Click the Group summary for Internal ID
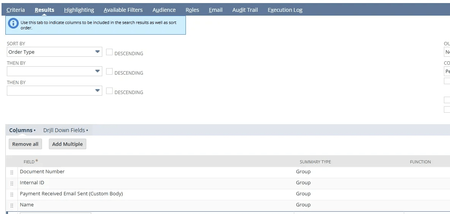 tap(303, 182)
